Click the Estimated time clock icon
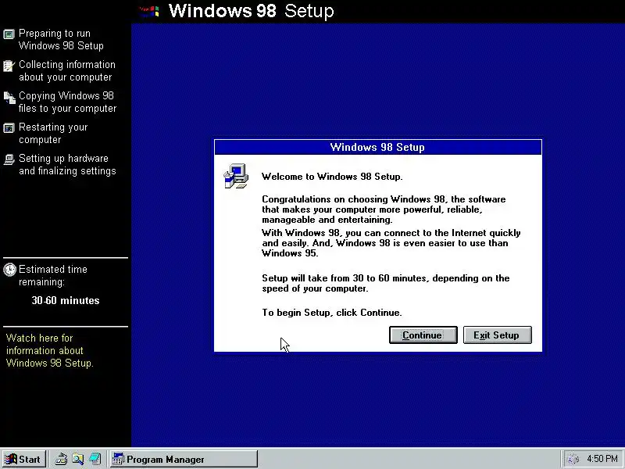This screenshot has width=625, height=469. click(x=9, y=270)
